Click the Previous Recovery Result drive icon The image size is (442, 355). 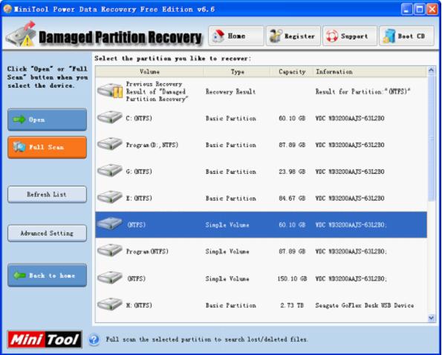110,91
